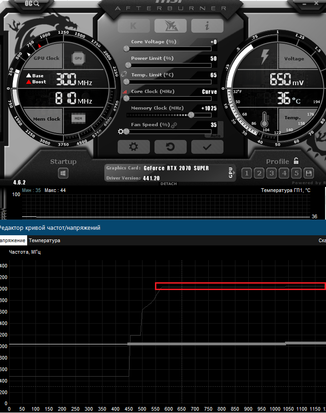Image resolution: width=326 pixels, height=413 pixels.
Task: Open the OC Scanner search button
Action: pyautogui.click(x=32, y=3)
